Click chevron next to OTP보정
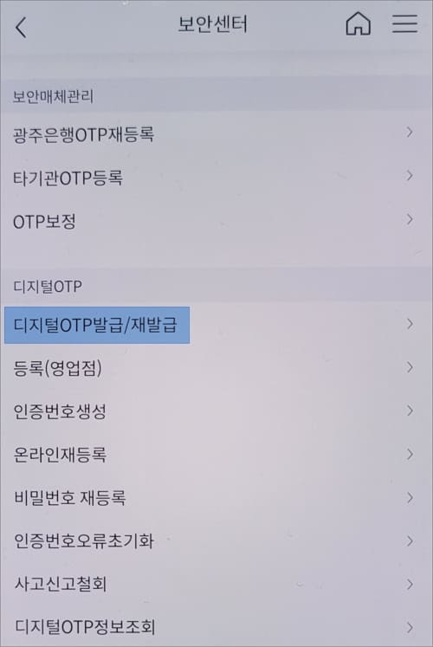This screenshot has height=647, width=433. tap(409, 219)
